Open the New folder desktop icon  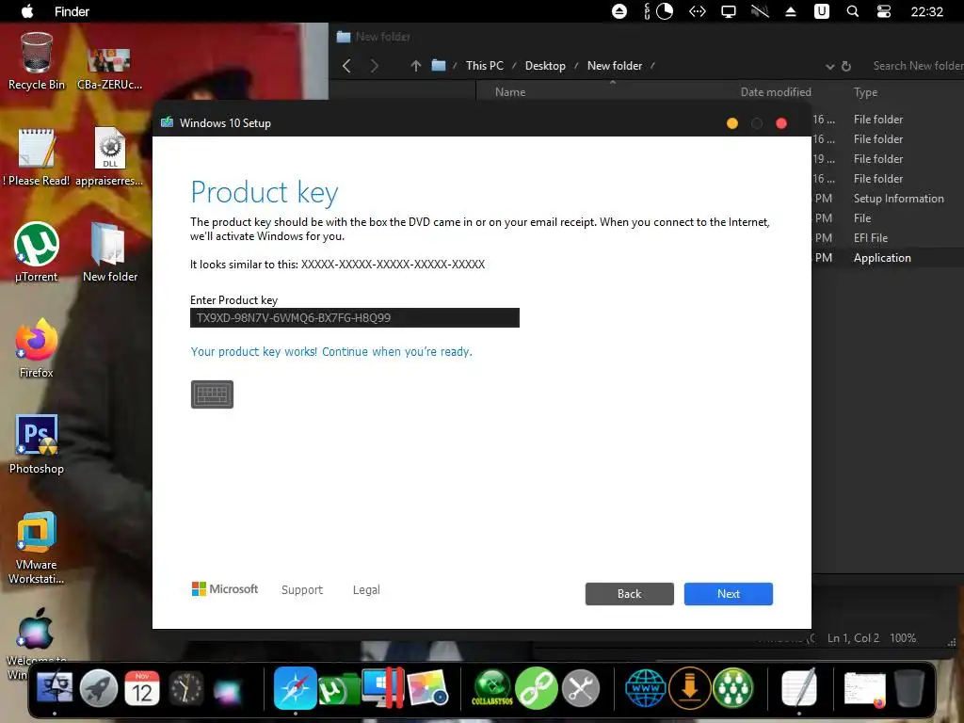click(110, 252)
